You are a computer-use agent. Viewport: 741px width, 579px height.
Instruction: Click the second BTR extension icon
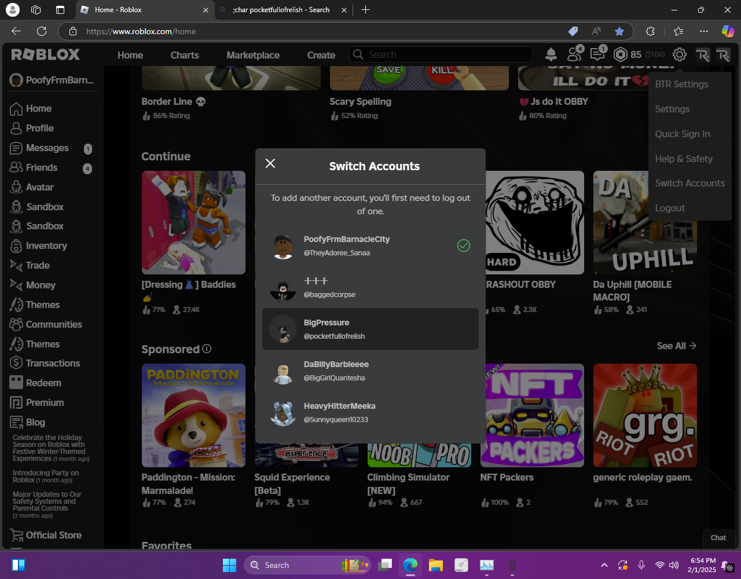(723, 54)
